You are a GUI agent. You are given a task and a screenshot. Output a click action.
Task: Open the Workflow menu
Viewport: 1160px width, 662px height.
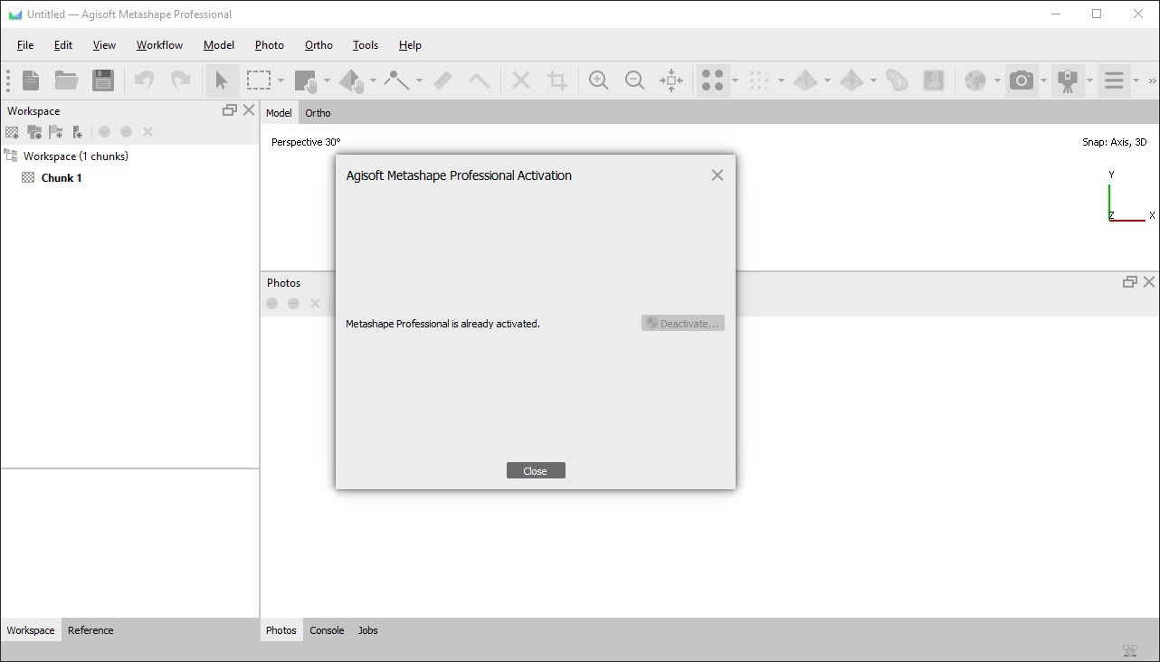(x=159, y=44)
